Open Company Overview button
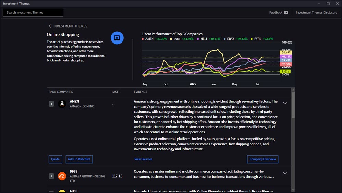The image size is (342, 193). click(263, 159)
